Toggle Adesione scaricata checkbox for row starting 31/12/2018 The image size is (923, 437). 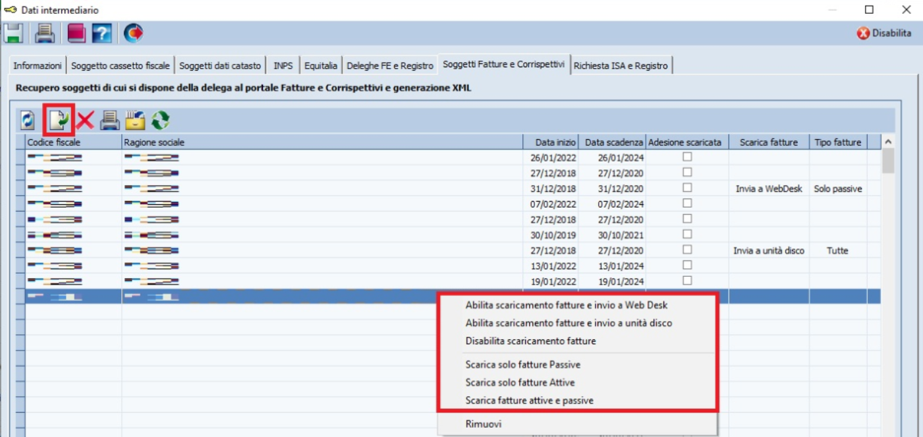(687, 188)
